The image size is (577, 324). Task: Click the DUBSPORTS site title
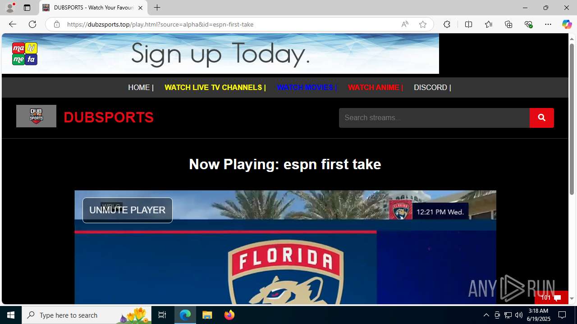click(x=109, y=117)
